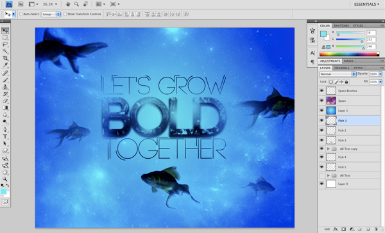Open the Adjustments tab
This screenshot has height=233, width=385.
(x=330, y=61)
